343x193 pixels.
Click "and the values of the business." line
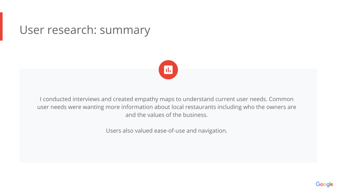[x=166, y=115]
